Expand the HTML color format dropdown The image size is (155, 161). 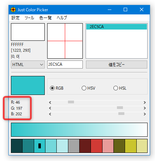coord(28,65)
